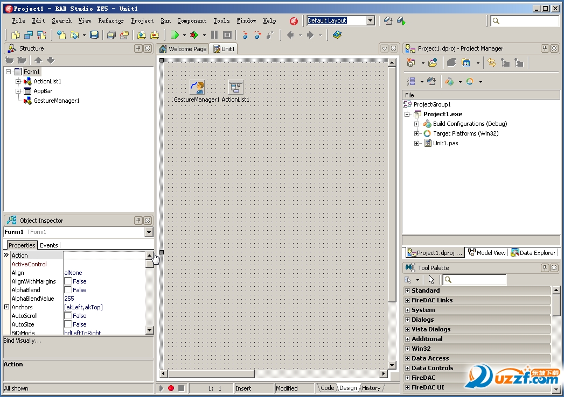Switch to the Code view button
564x397 pixels.
tap(326, 387)
